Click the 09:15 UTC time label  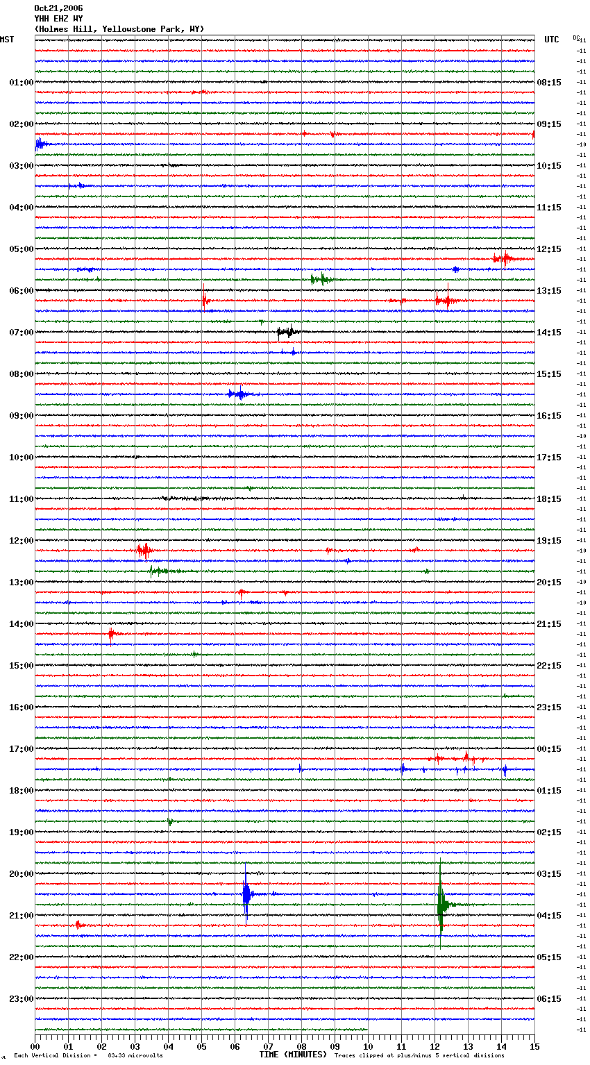pos(549,124)
